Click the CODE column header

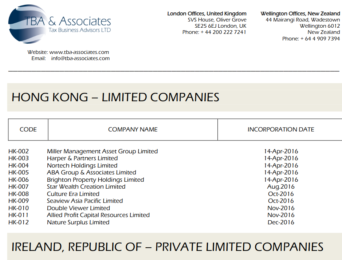[x=28, y=129]
